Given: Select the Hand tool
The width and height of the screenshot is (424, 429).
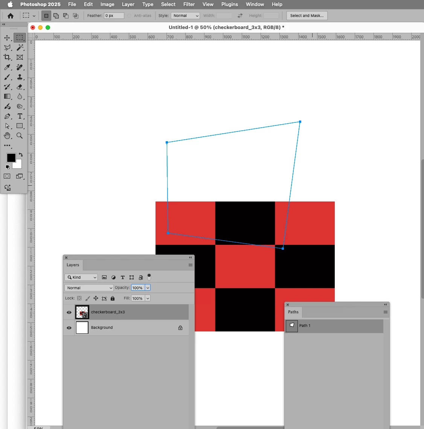Looking at the screenshot, I should [7, 136].
